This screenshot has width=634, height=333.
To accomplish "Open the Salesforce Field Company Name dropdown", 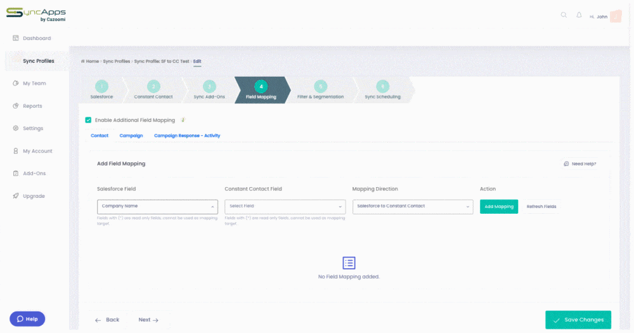I will 157,206.
